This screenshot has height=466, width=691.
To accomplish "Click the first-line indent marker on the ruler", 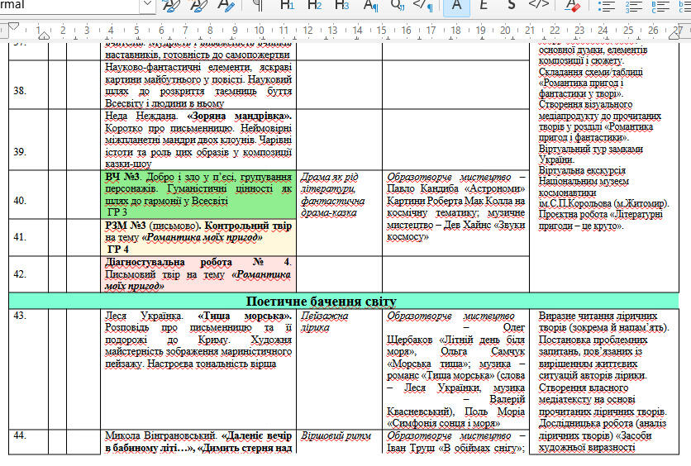I will pyautogui.click(x=14, y=26).
